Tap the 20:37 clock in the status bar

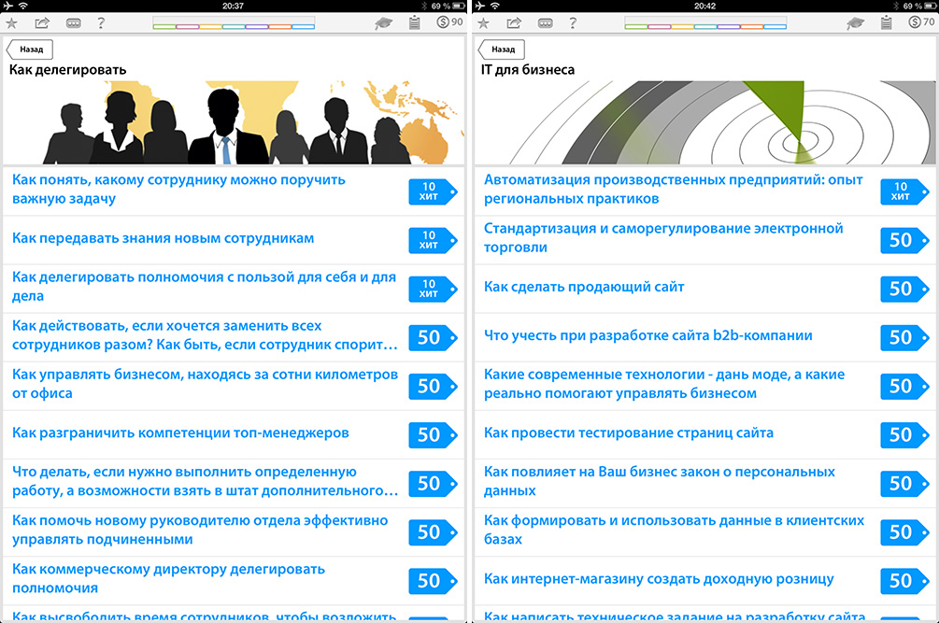tap(233, 6)
